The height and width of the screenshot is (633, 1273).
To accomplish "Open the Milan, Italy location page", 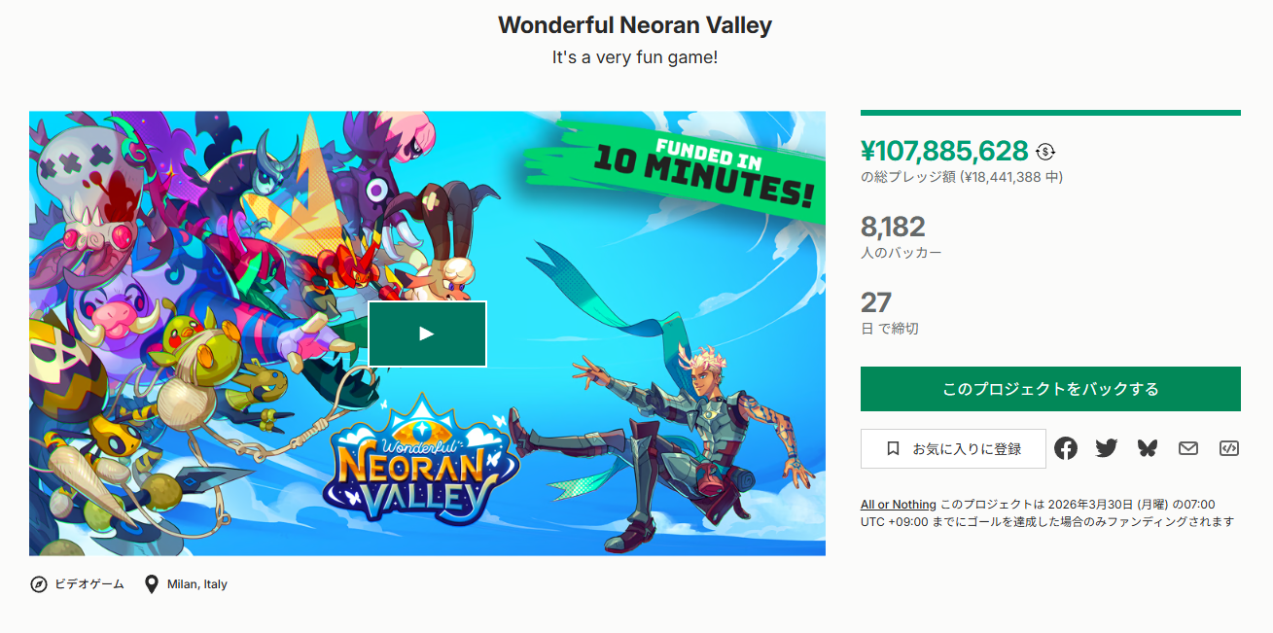I will [195, 583].
